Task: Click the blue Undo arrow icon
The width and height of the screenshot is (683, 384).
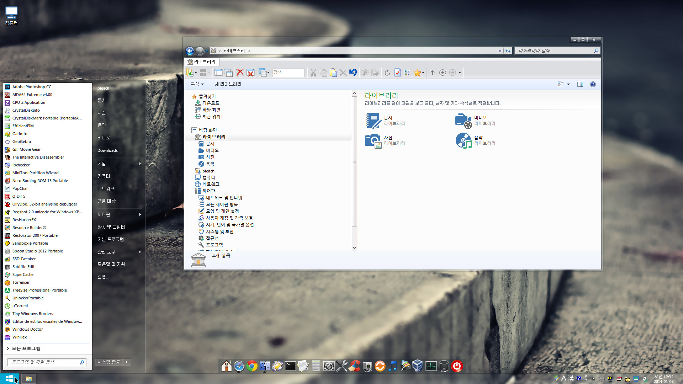Action: tap(353, 73)
